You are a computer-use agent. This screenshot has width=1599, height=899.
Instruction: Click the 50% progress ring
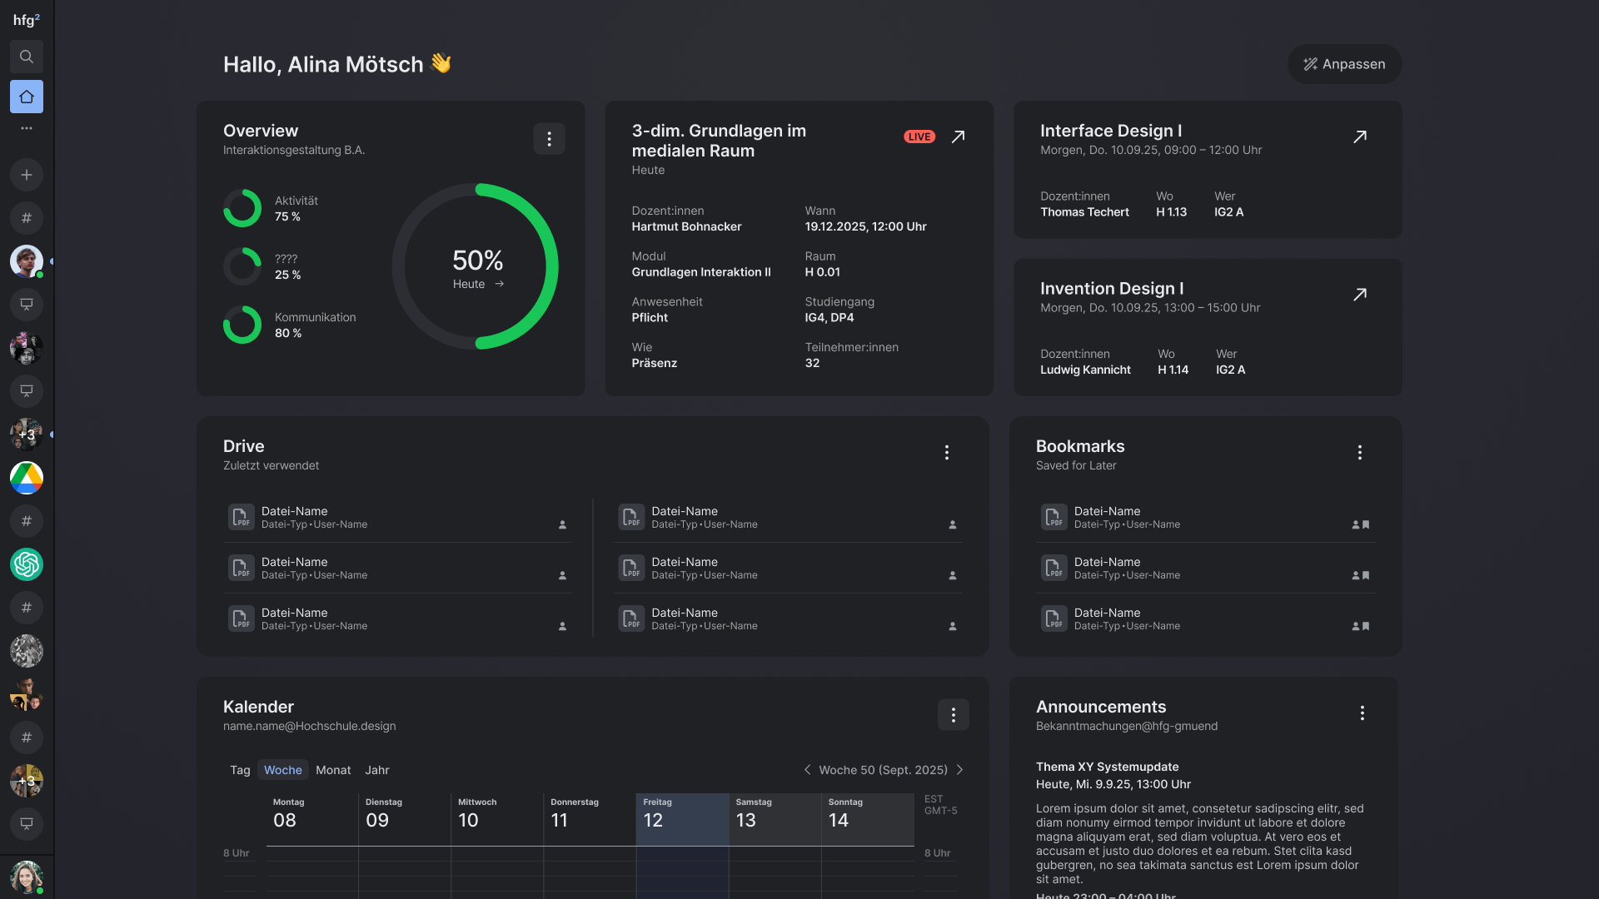tap(477, 265)
